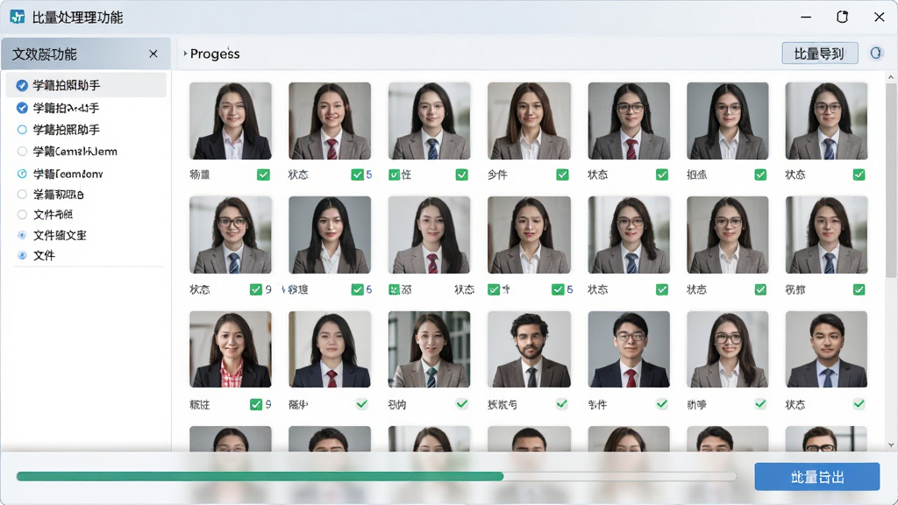Open third row portrait of woman in navy suit, red tie
This screenshot has width=898, height=505.
330,349
